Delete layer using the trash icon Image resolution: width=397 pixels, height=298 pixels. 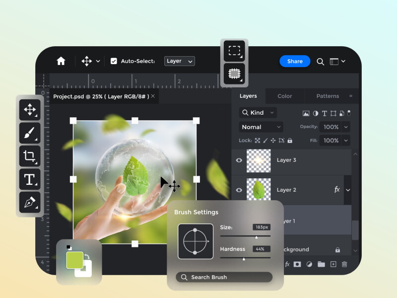tap(344, 264)
